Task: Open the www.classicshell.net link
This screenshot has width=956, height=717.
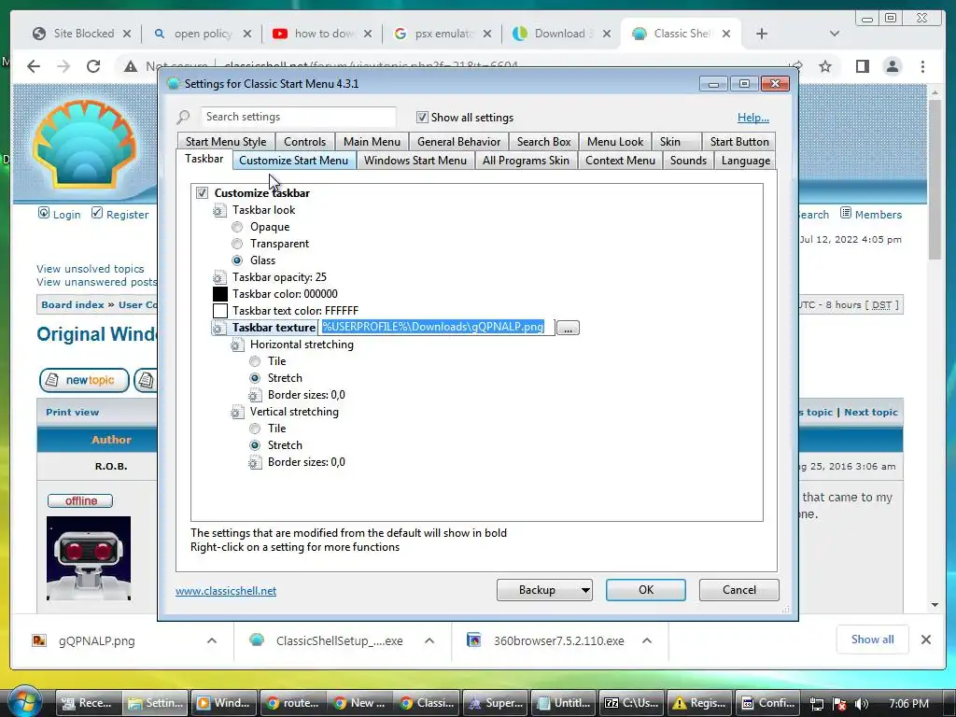Action: tap(226, 591)
